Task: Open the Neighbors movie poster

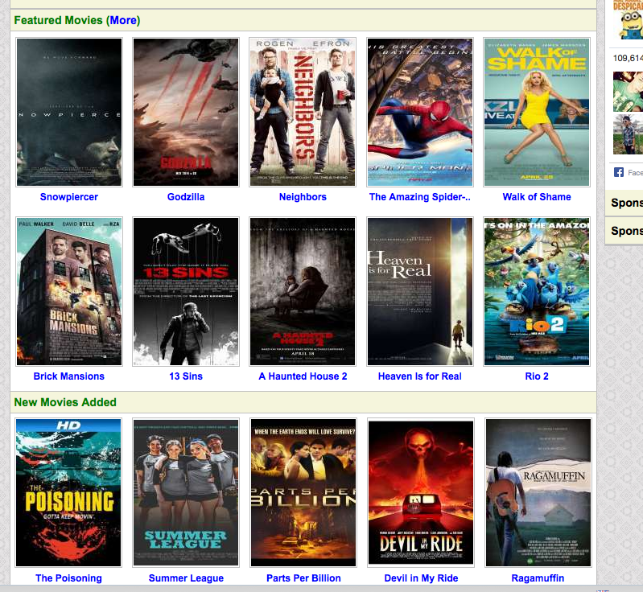Action: [x=303, y=112]
